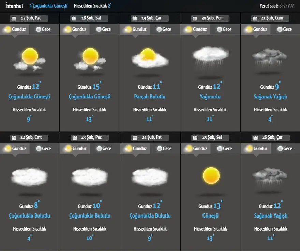
Task: Click the calendar icon beside 18 Şub, Sal
Action: click(74, 18)
